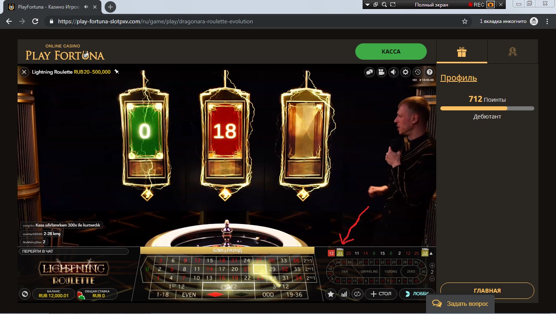Place bet on 2nd 12 dozen
Viewport: 556px width, 314px height.
tap(229, 286)
